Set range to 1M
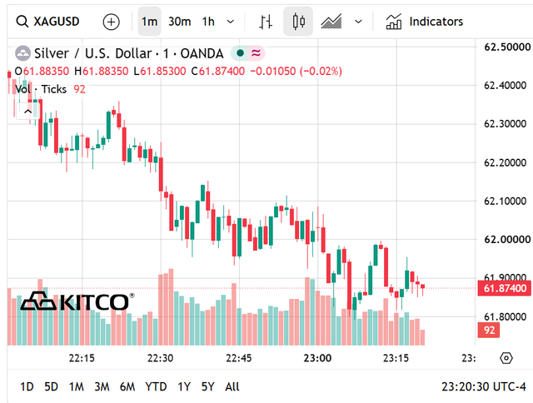The image size is (533, 403). (x=76, y=386)
